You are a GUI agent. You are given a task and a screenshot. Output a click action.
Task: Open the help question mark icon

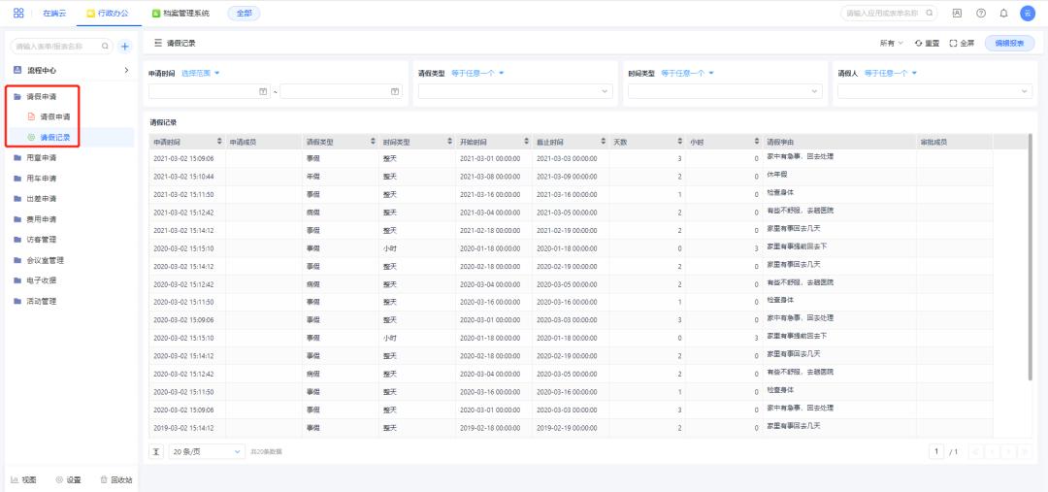click(981, 14)
